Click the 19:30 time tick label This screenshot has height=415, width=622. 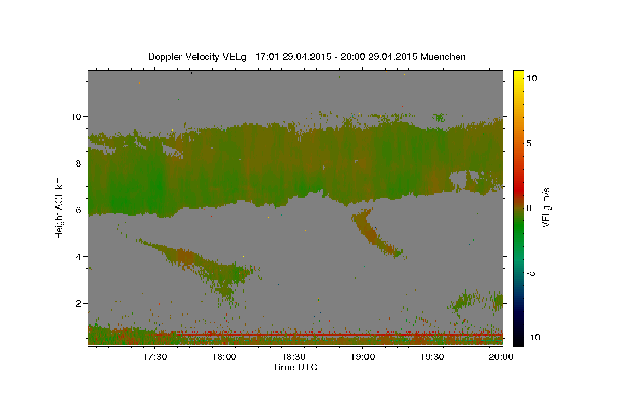432,357
